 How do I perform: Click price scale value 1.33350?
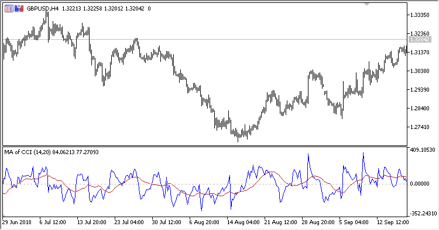click(x=420, y=15)
